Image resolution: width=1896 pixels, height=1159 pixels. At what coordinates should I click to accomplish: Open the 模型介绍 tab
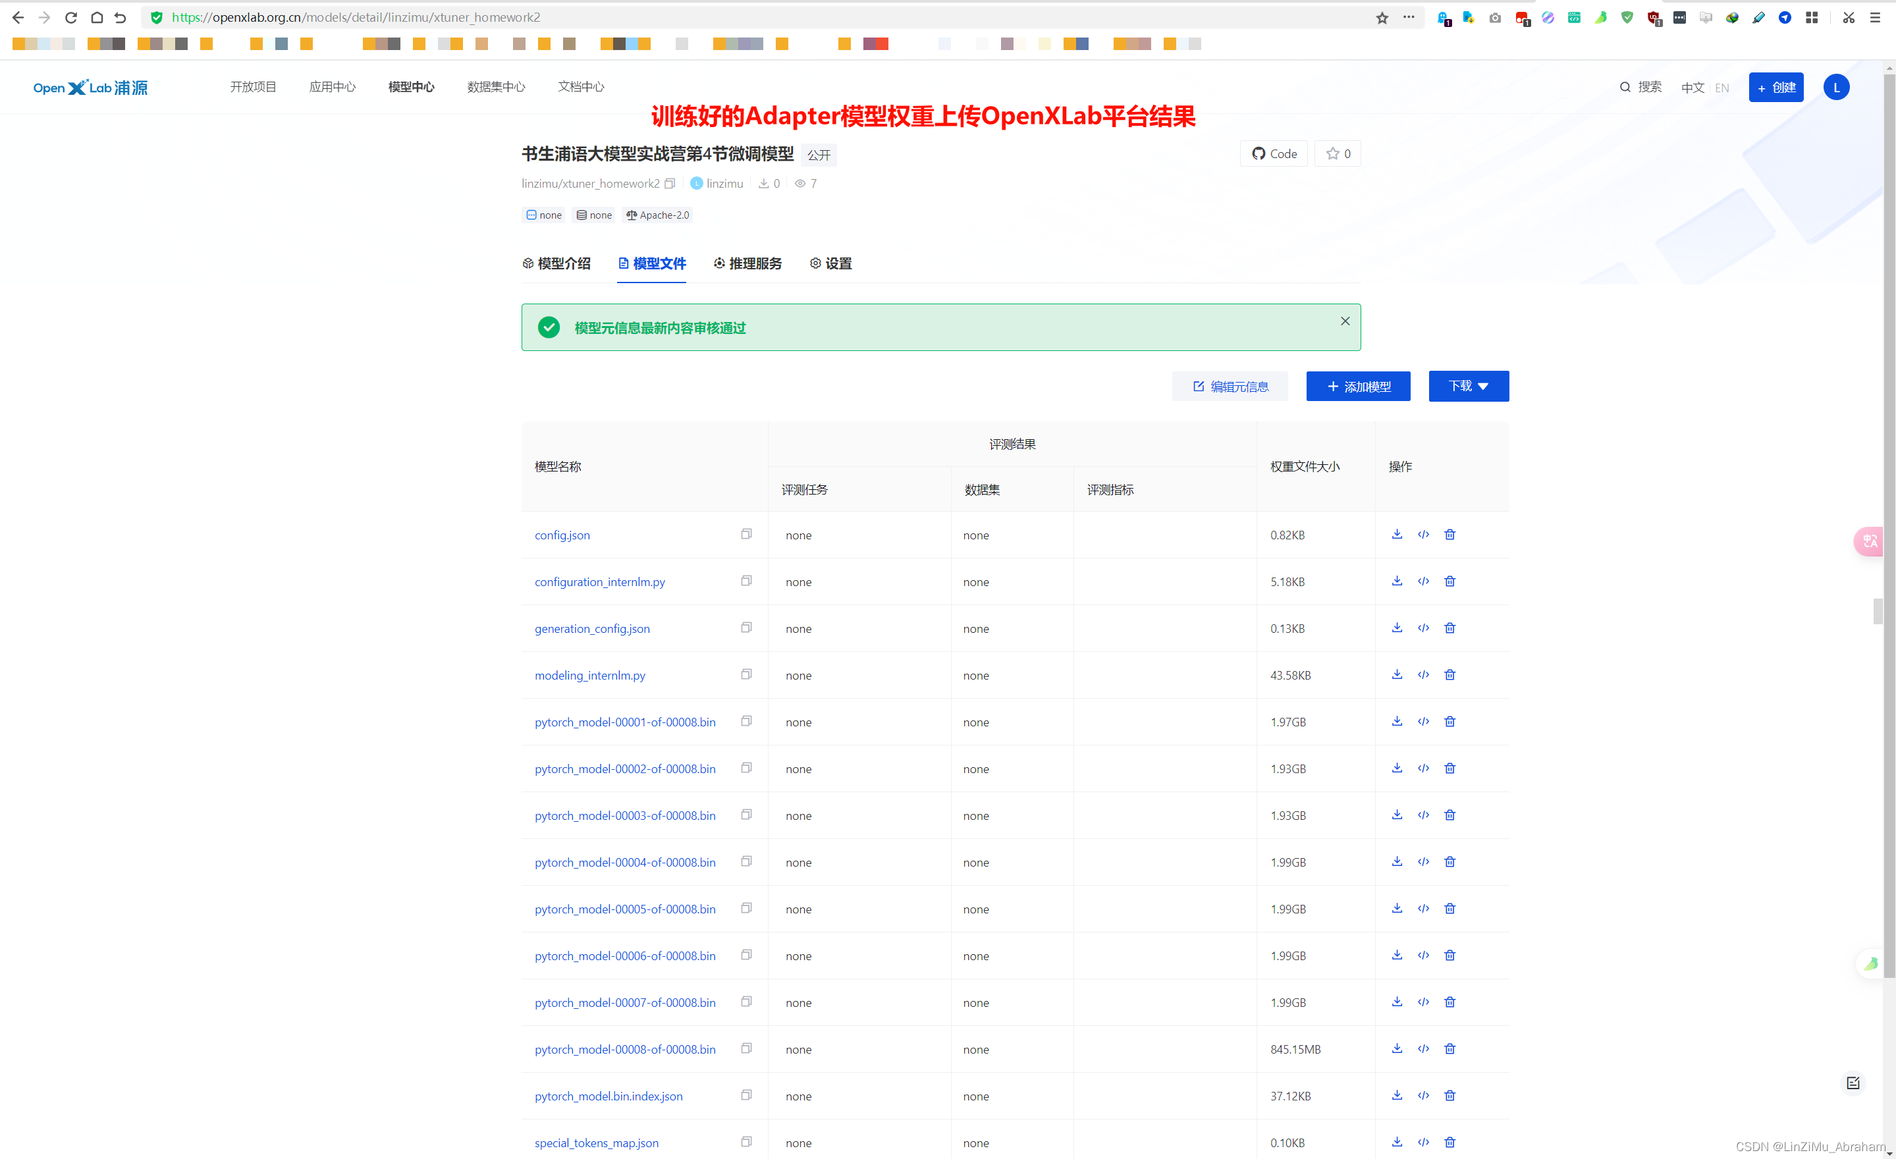tap(556, 263)
